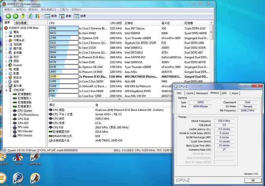
Task: Go up one level with the up arrow icon
Action: tap(23, 16)
